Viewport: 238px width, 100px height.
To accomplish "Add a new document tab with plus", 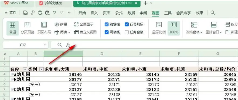I will coord(145,3).
